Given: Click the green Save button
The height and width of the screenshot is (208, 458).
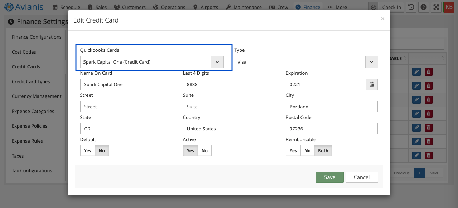Looking at the screenshot, I should [329, 177].
